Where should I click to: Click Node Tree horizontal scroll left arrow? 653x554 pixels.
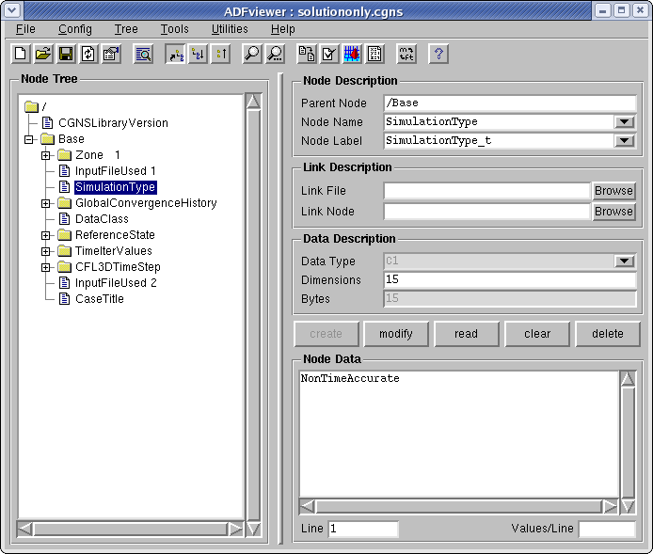[24, 529]
